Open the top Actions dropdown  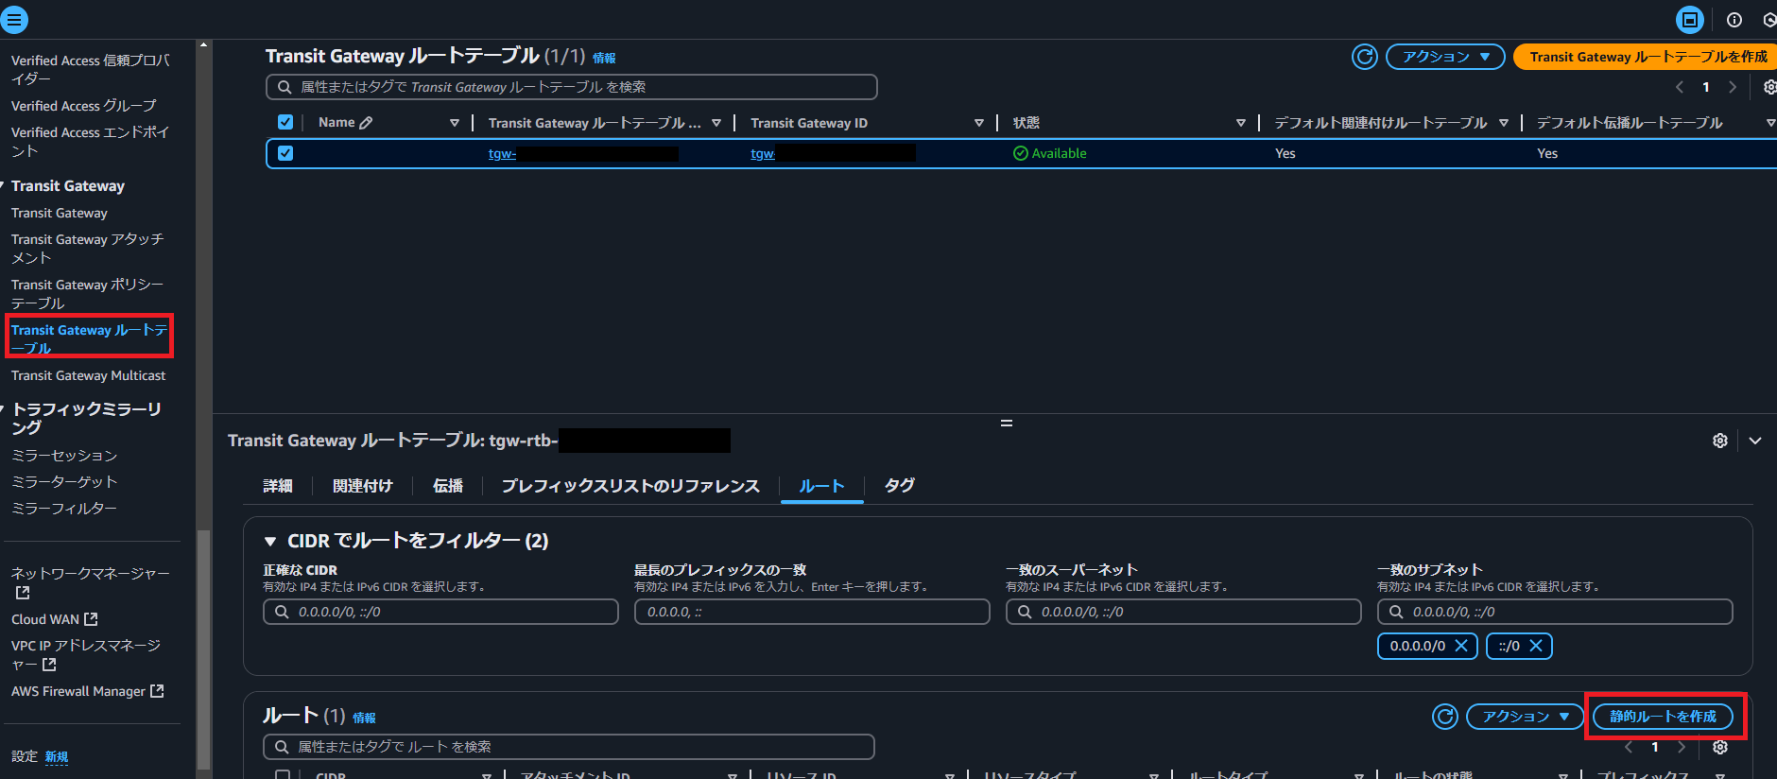coord(1445,57)
